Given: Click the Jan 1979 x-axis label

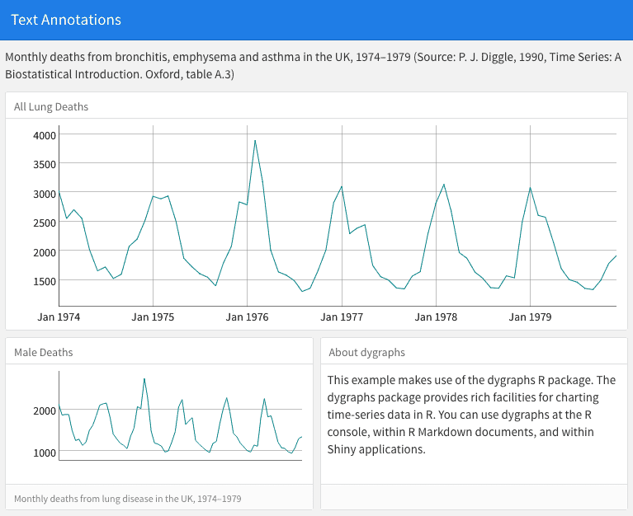Looking at the screenshot, I should [x=530, y=317].
